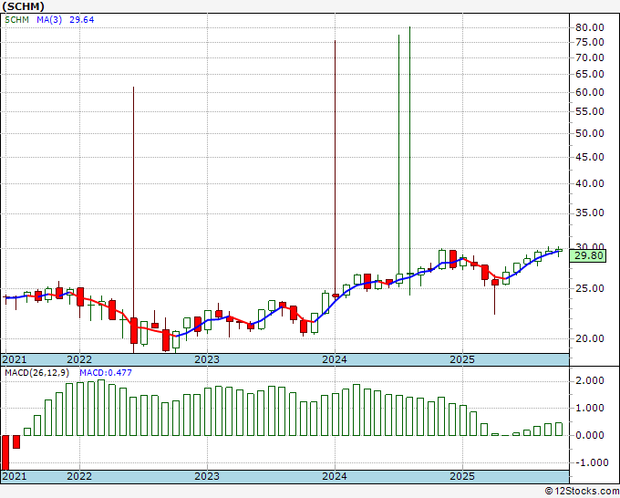620x498 pixels.
Task: Click the 80.00 price axis label
Action: (x=590, y=27)
